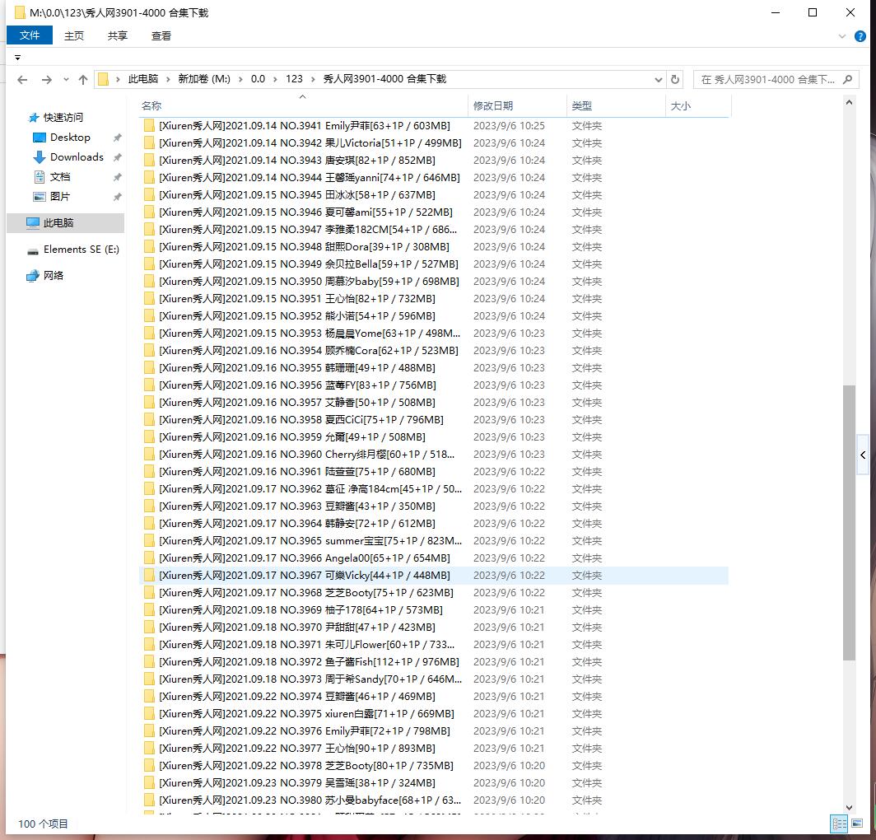Switch to large icons view
876x840 pixels.
coord(858,824)
